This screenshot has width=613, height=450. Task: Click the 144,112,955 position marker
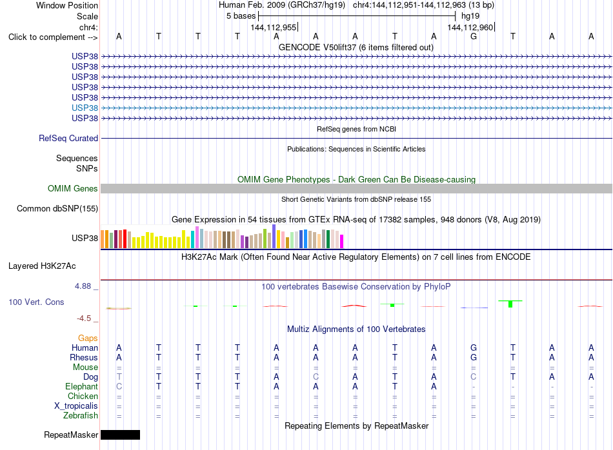pyautogui.click(x=274, y=27)
